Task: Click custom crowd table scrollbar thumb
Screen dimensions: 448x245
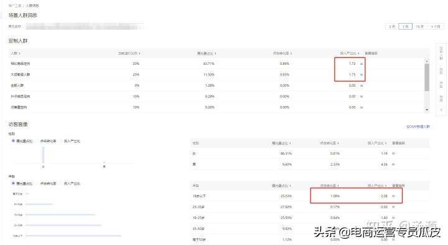Action: [x=427, y=77]
